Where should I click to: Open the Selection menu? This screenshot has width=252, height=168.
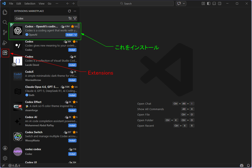coord(30,4)
